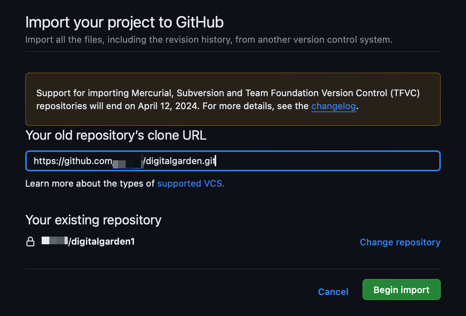The width and height of the screenshot is (466, 316).
Task: Click the Change repository link
Action: click(400, 242)
